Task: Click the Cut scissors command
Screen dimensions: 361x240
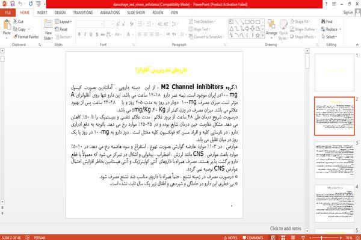Action: (x=19, y=22)
